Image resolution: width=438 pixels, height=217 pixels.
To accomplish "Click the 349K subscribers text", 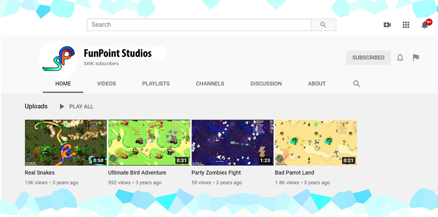I will tap(101, 63).
